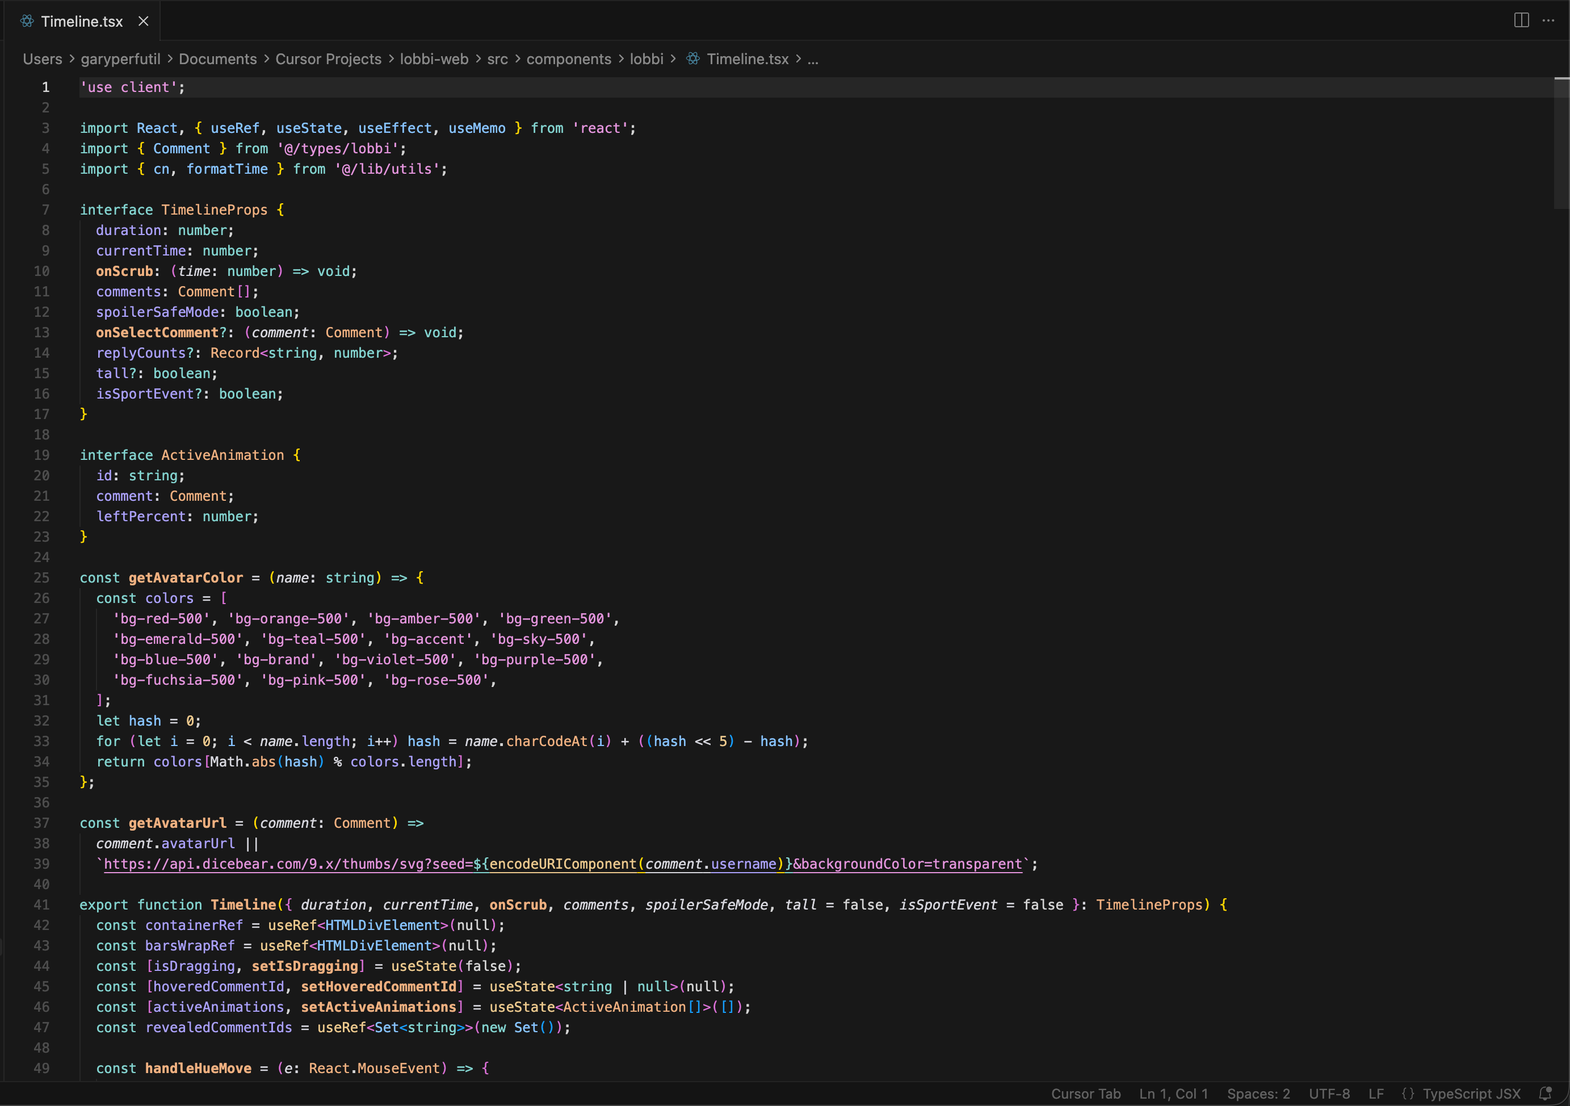Open lobbi breadcrumb folder segment
The height and width of the screenshot is (1106, 1570).
coord(646,59)
